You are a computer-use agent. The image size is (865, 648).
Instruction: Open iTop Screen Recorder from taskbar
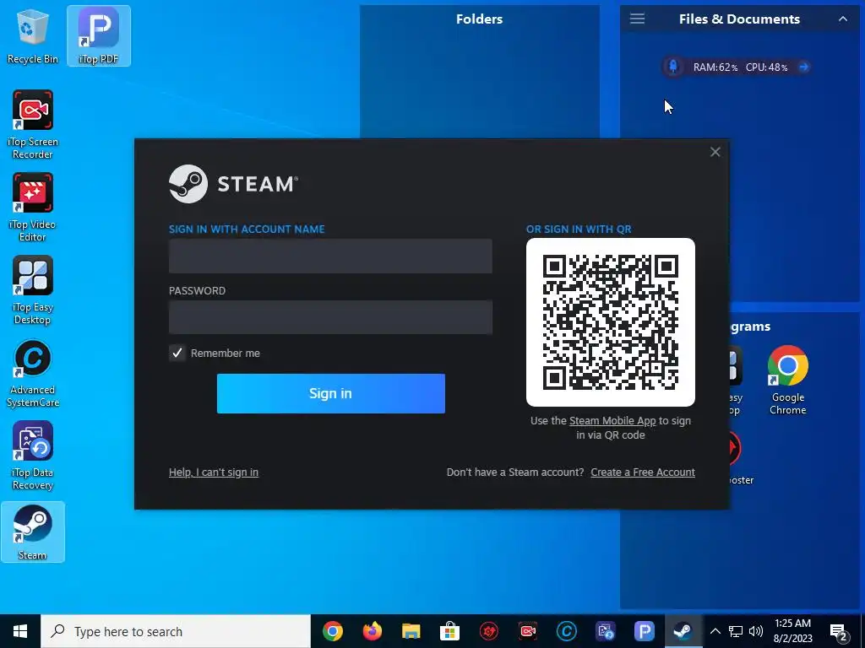coord(528,631)
